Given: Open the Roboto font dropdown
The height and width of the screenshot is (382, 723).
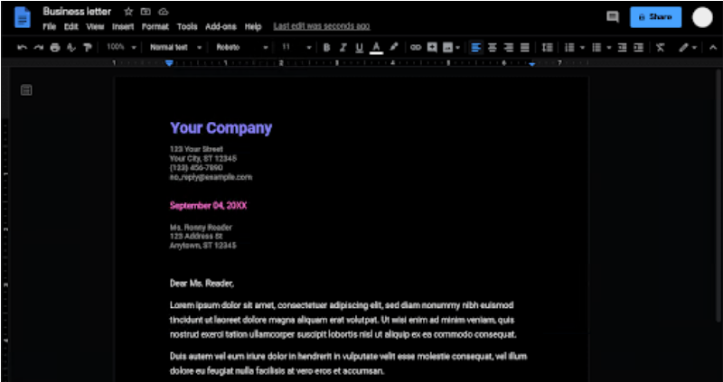Looking at the screenshot, I should coord(242,47).
